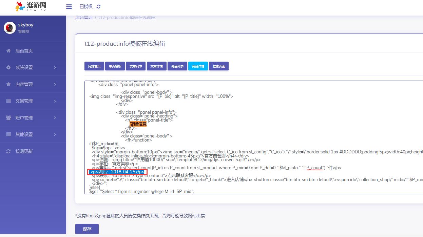Click the refresh icon beside 已授权
The height and width of the screenshot is (237, 423).
pyautogui.click(x=99, y=7)
